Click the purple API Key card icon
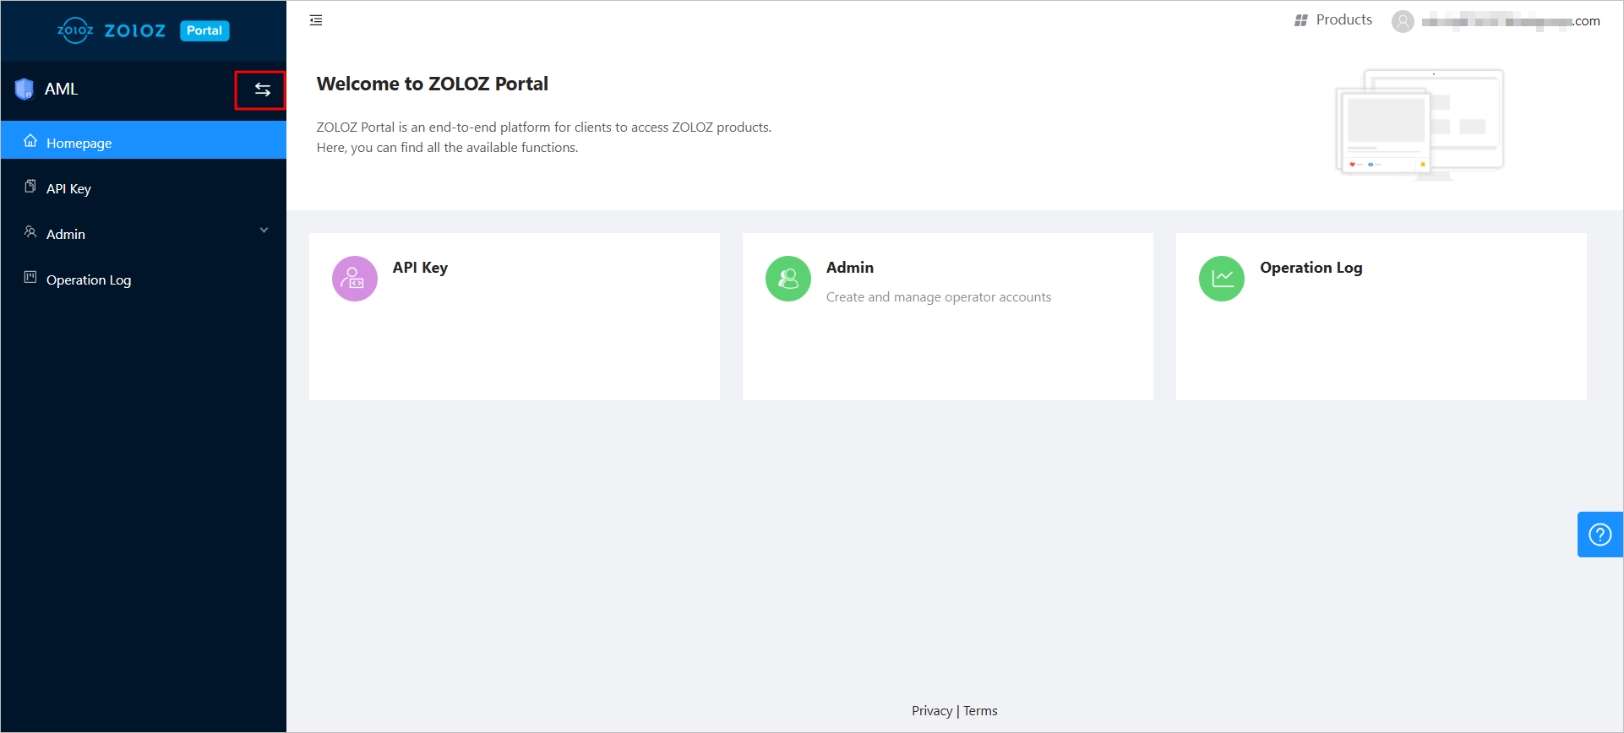This screenshot has height=733, width=1624. tap(355, 279)
